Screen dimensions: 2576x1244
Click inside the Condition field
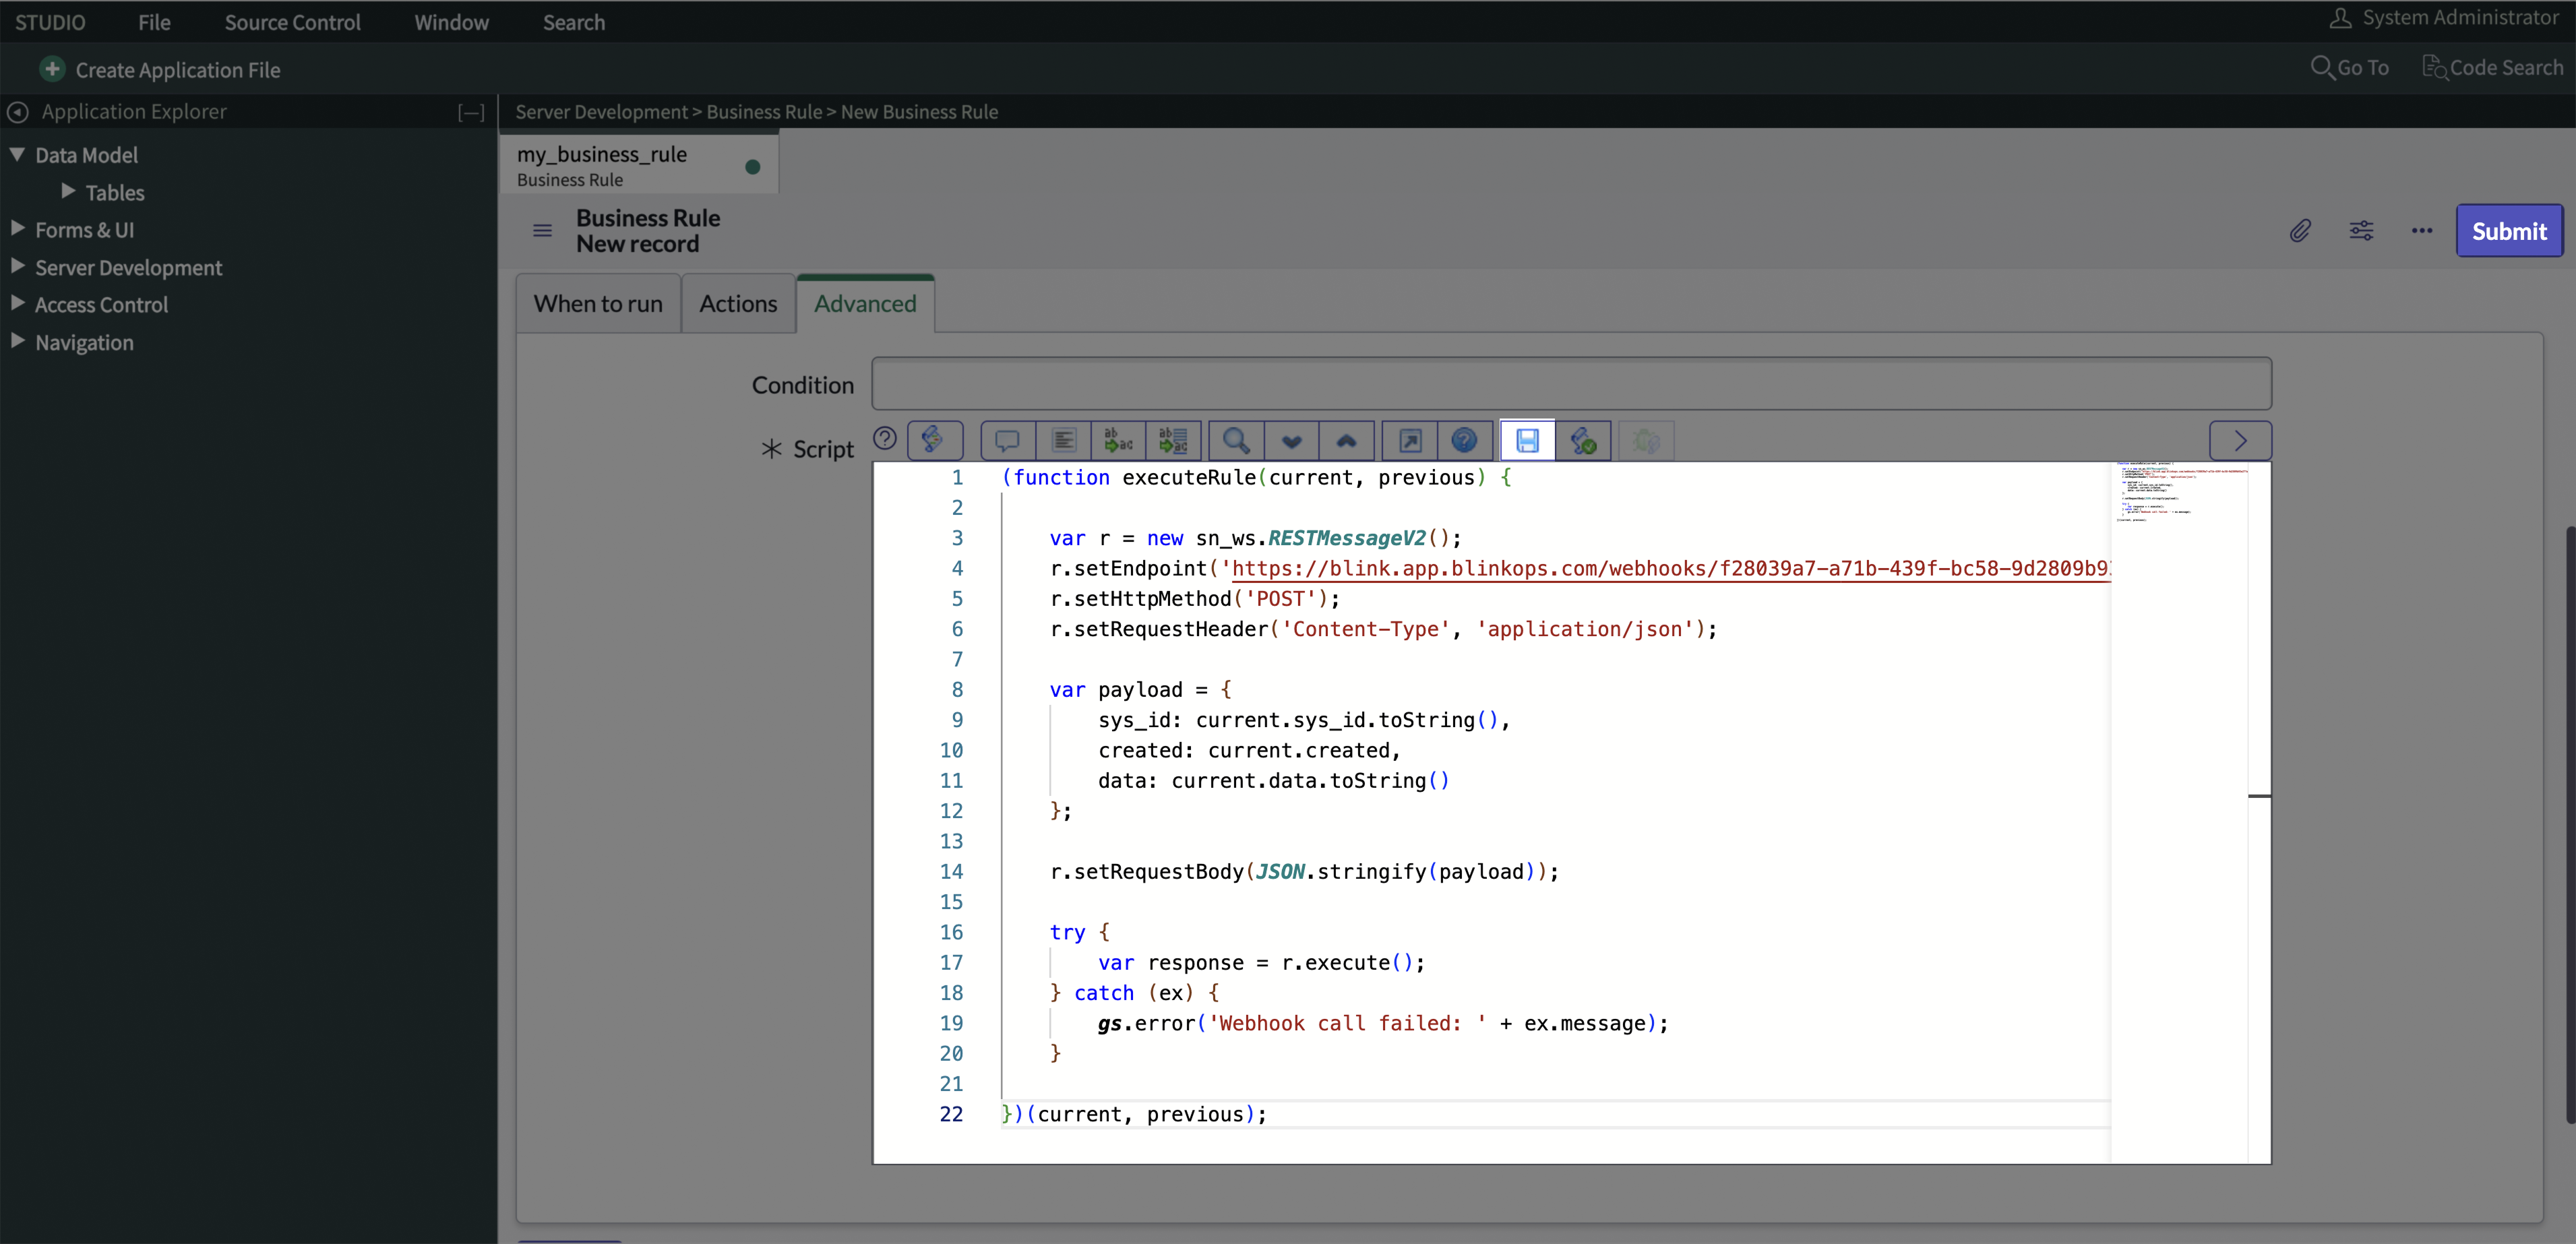(x=1570, y=383)
